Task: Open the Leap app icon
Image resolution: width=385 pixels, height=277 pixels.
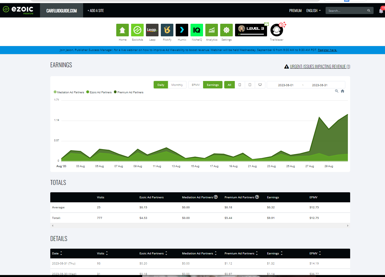Action: point(152,30)
